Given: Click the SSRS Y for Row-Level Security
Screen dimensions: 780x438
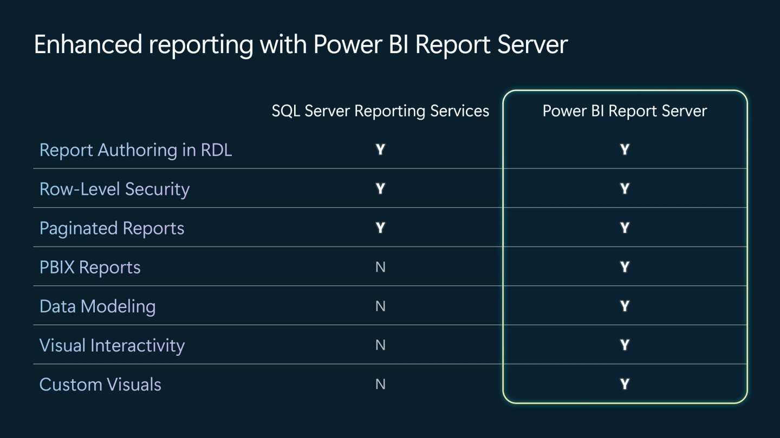Looking at the screenshot, I should (380, 189).
